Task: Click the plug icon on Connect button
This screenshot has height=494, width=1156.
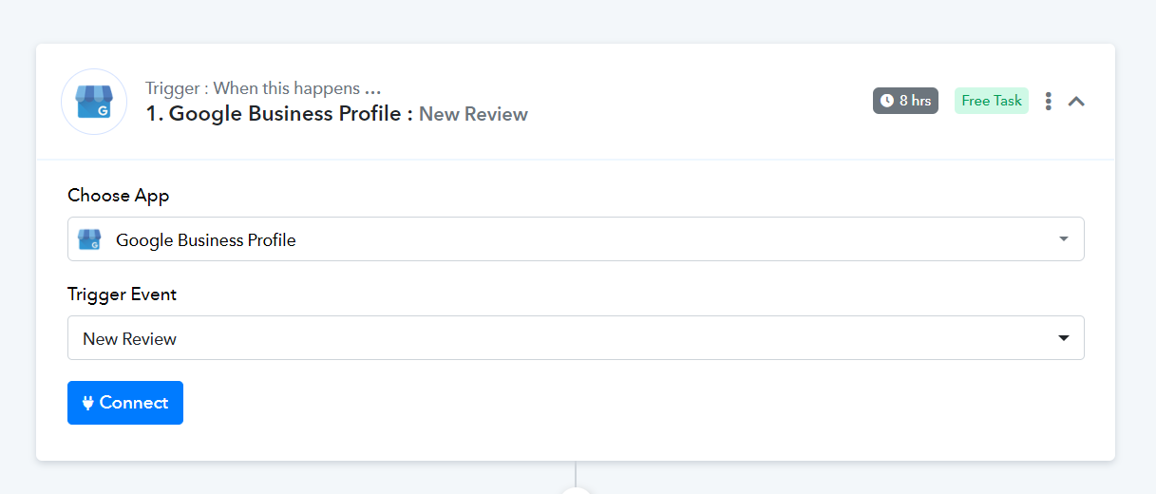Action: pos(88,403)
